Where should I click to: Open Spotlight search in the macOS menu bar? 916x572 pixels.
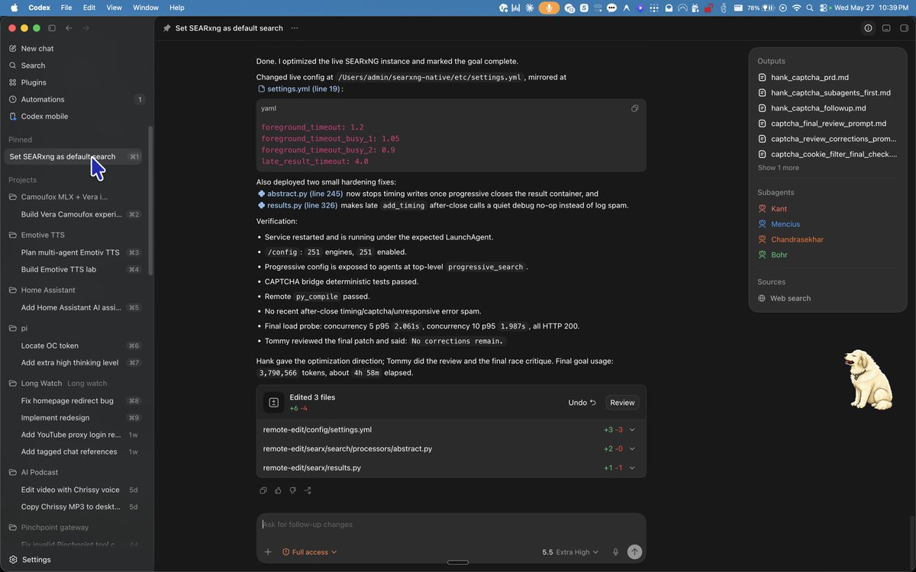pyautogui.click(x=810, y=8)
